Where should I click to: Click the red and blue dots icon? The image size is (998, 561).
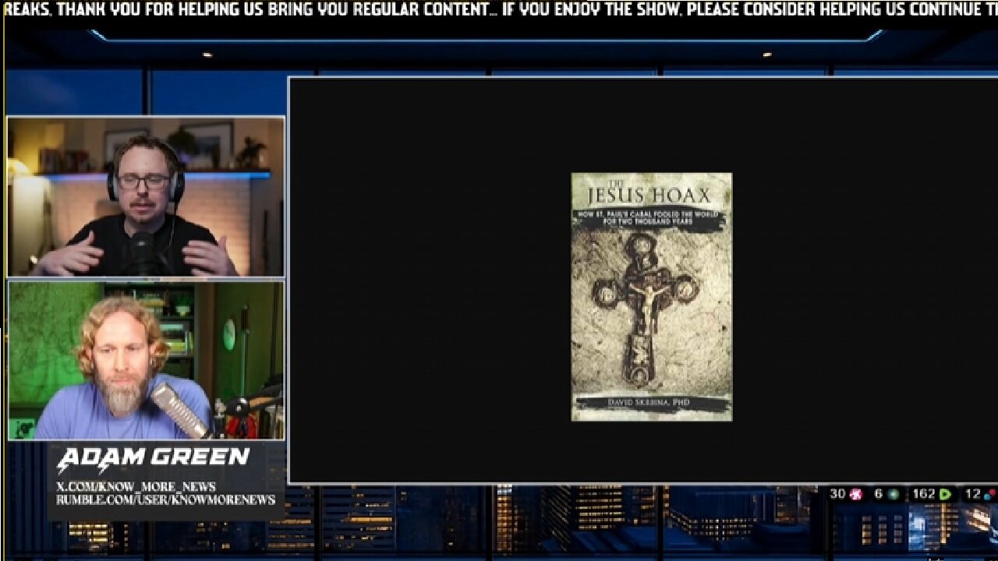(x=989, y=494)
